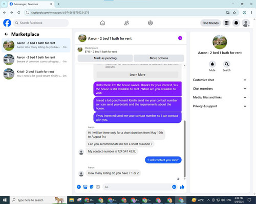Open File Explorer from the taskbar
The width and height of the screenshot is (256, 204).
pyautogui.click(x=72, y=200)
